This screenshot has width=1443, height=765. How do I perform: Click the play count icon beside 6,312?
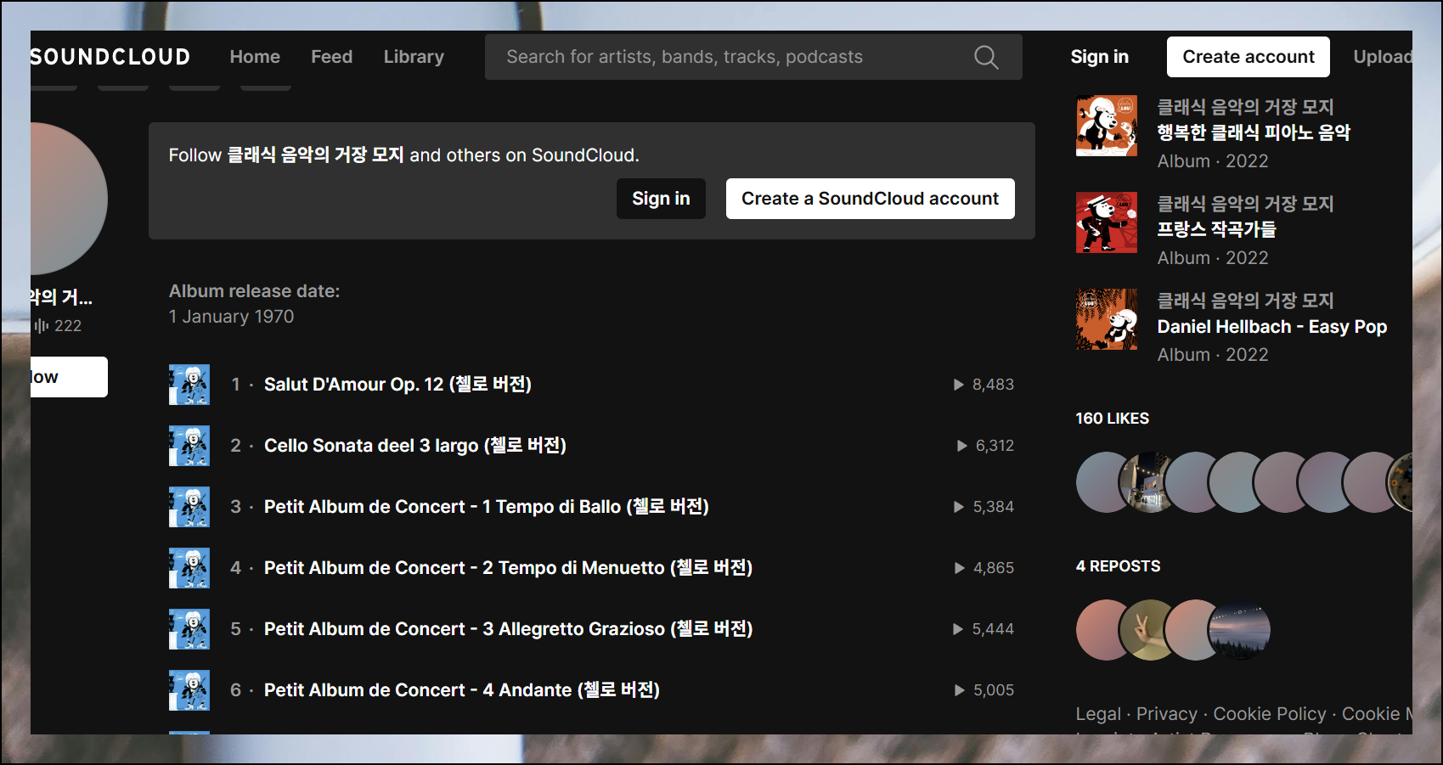(x=962, y=446)
